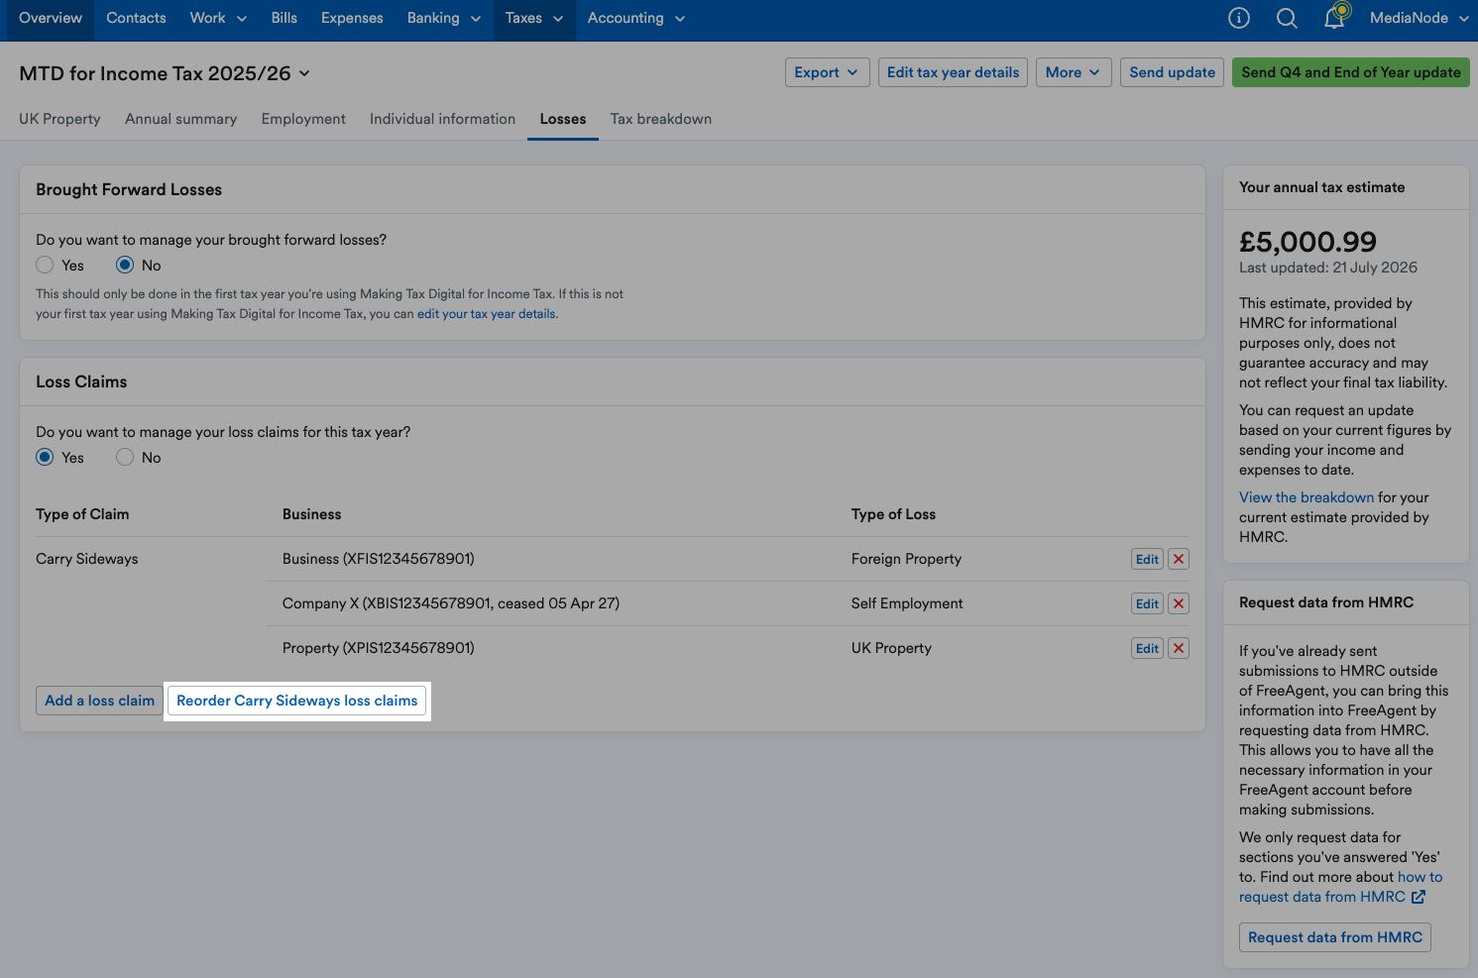
Task: Click the Request data from HMRC button
Action: pyautogui.click(x=1335, y=937)
